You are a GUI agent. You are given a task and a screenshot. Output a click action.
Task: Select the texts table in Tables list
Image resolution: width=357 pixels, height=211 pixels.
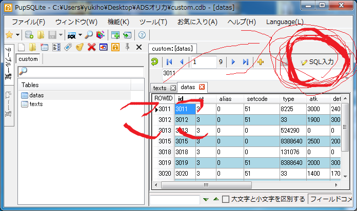coord(36,104)
